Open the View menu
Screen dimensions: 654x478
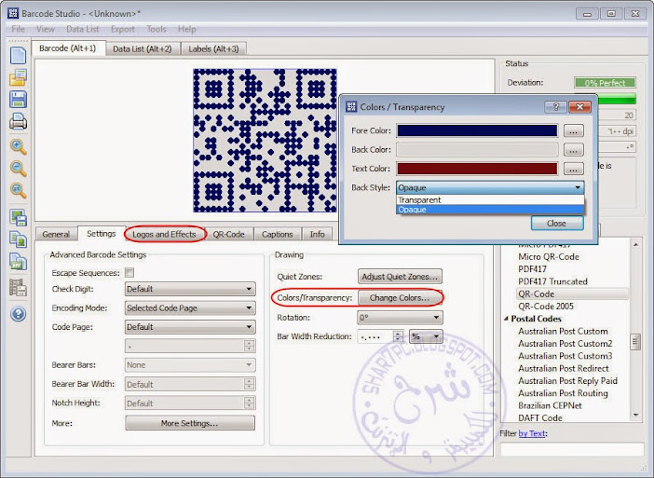46,29
